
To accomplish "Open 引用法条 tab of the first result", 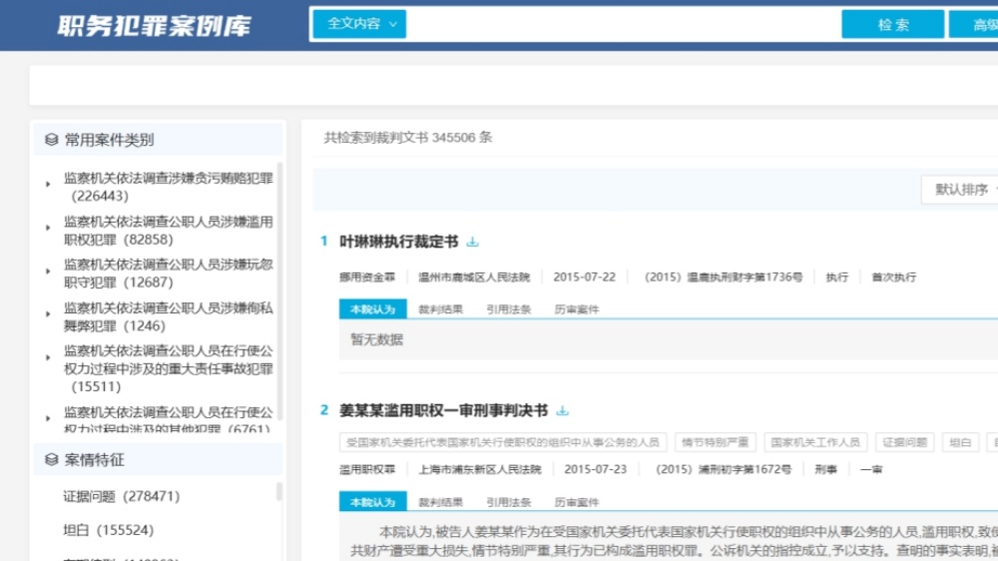I will pos(508,309).
